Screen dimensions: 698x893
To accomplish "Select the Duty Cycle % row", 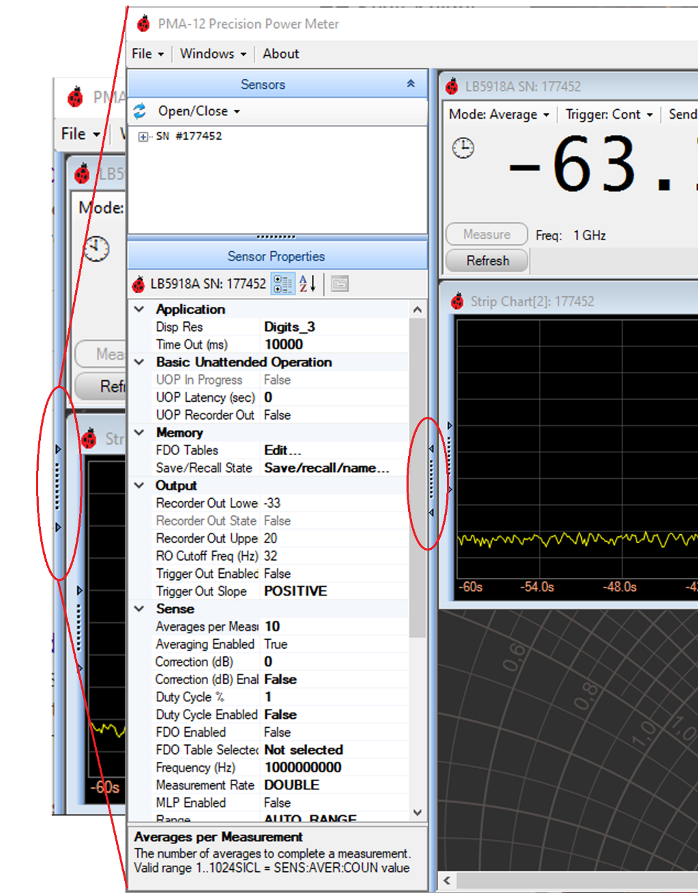I will [280, 697].
